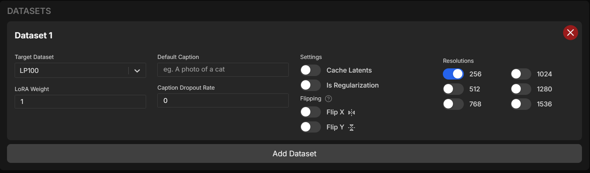
Task: Open the Target Dataset dropdown chevron
Action: [137, 71]
